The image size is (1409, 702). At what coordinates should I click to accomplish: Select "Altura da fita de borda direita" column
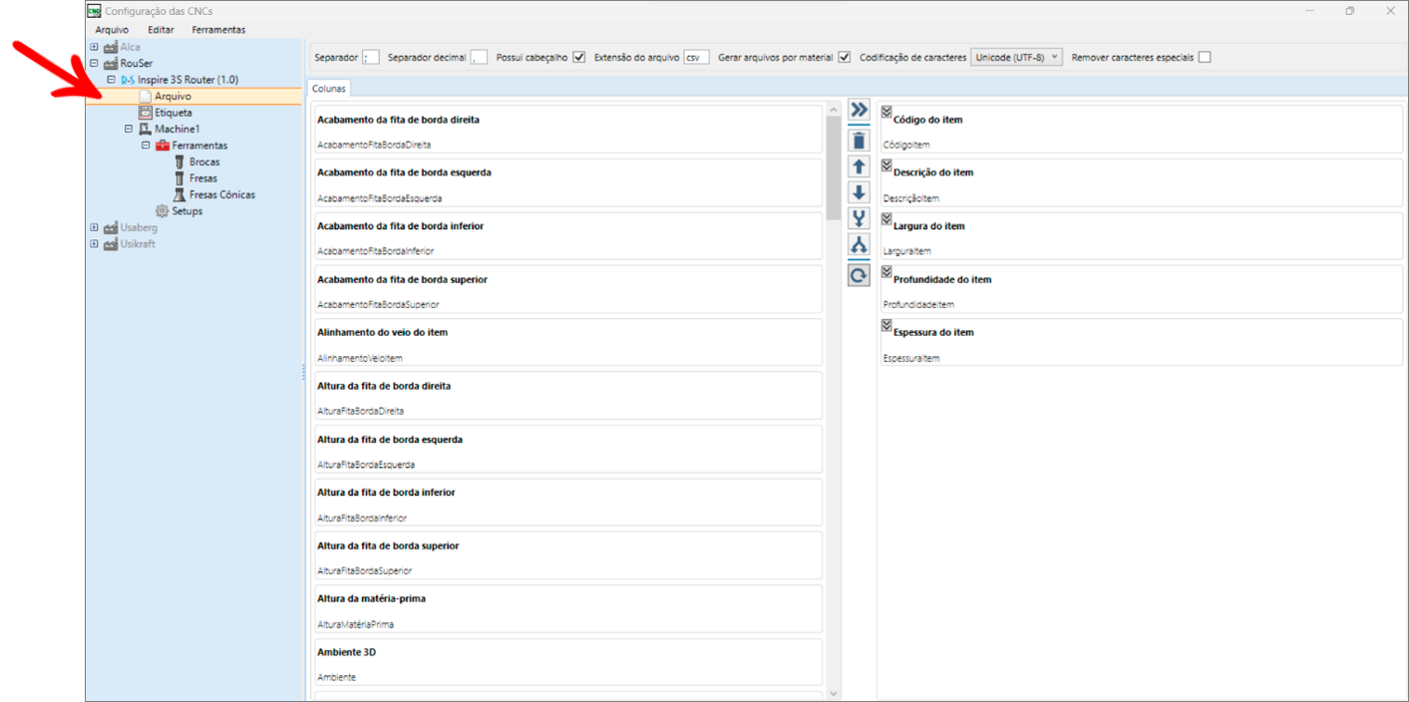coord(567,398)
